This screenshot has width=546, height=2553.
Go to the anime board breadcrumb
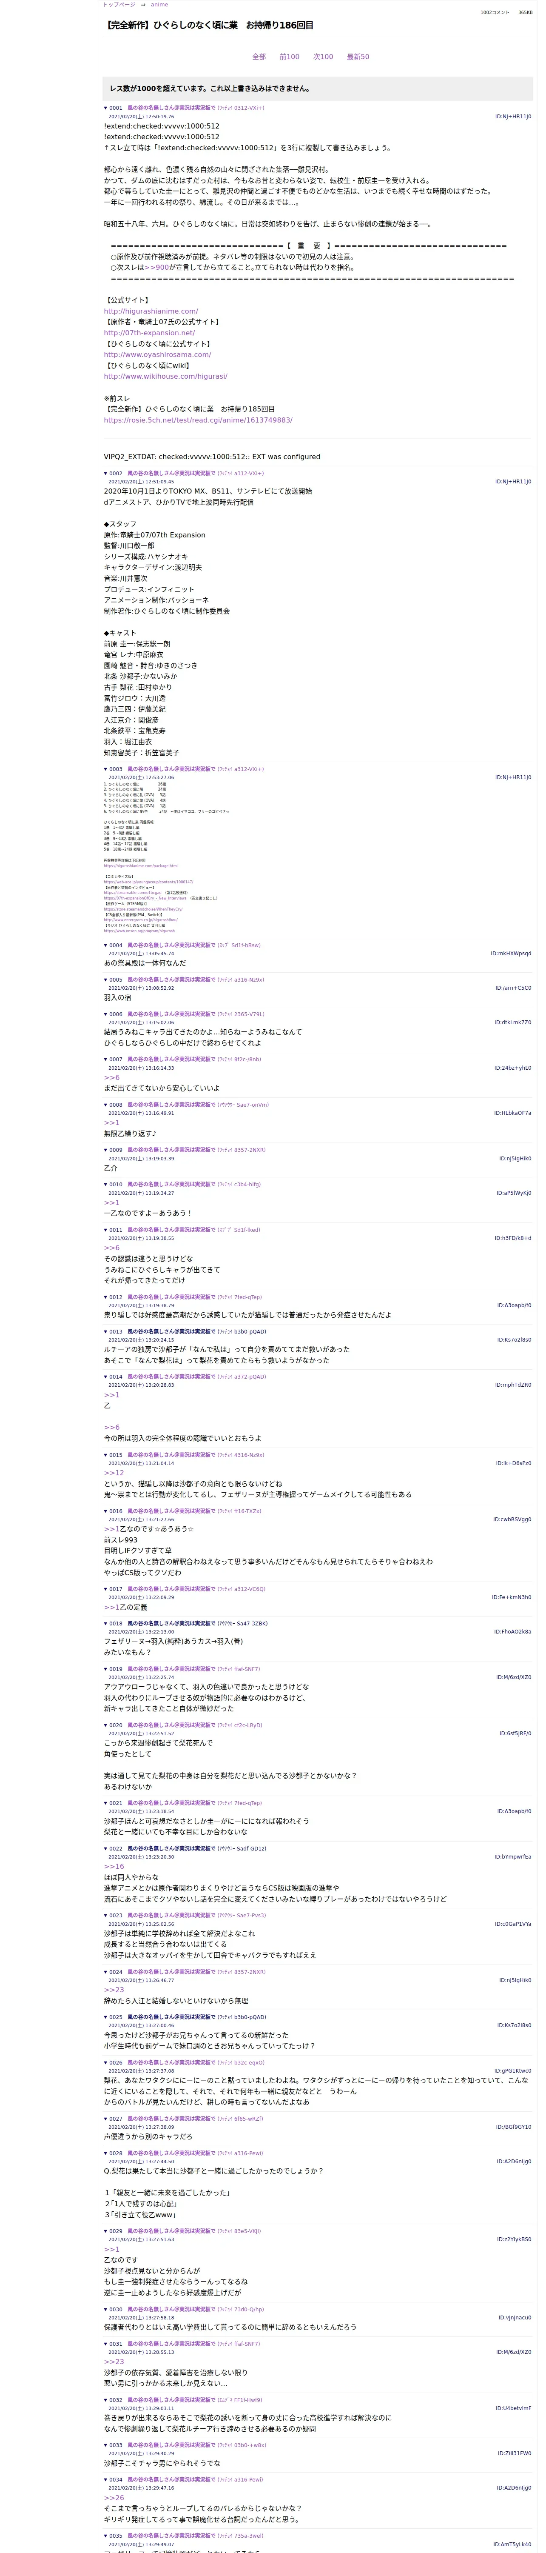point(159,5)
